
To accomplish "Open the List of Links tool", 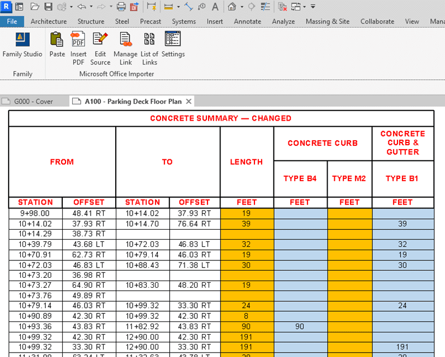I will (x=149, y=48).
